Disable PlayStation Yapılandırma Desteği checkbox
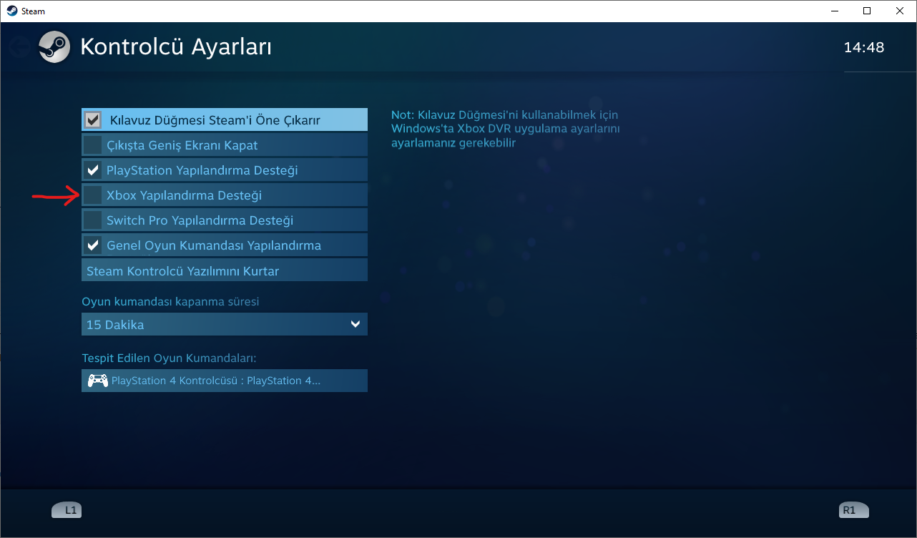The image size is (917, 538). point(92,170)
